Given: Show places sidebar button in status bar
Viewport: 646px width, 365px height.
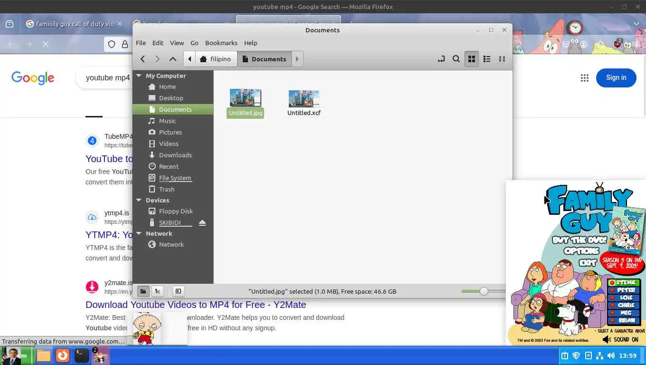Looking at the screenshot, I should 143,291.
